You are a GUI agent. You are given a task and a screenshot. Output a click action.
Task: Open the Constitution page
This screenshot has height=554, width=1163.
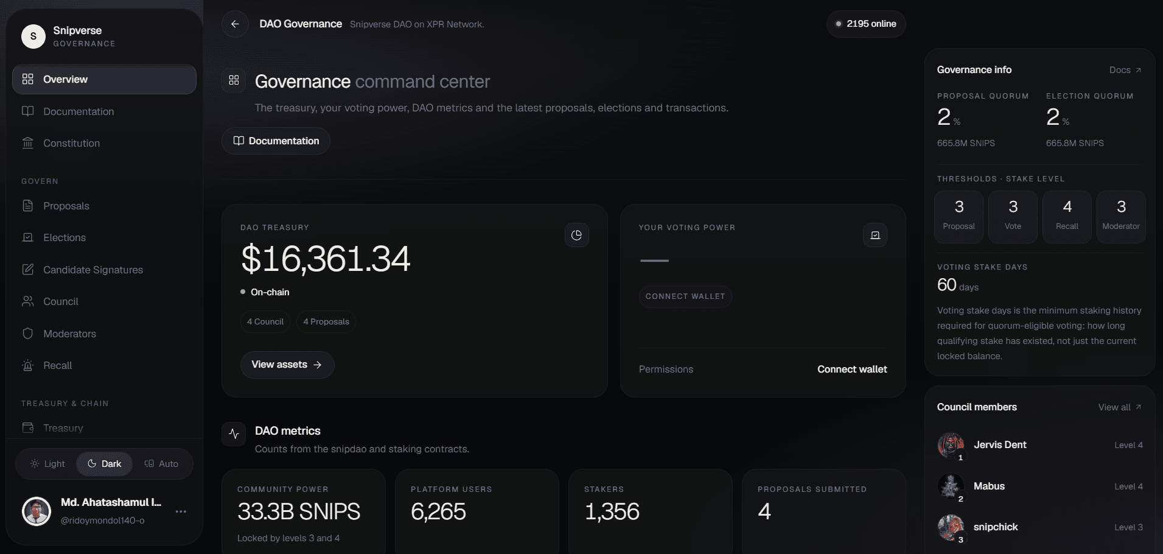[x=104, y=143]
